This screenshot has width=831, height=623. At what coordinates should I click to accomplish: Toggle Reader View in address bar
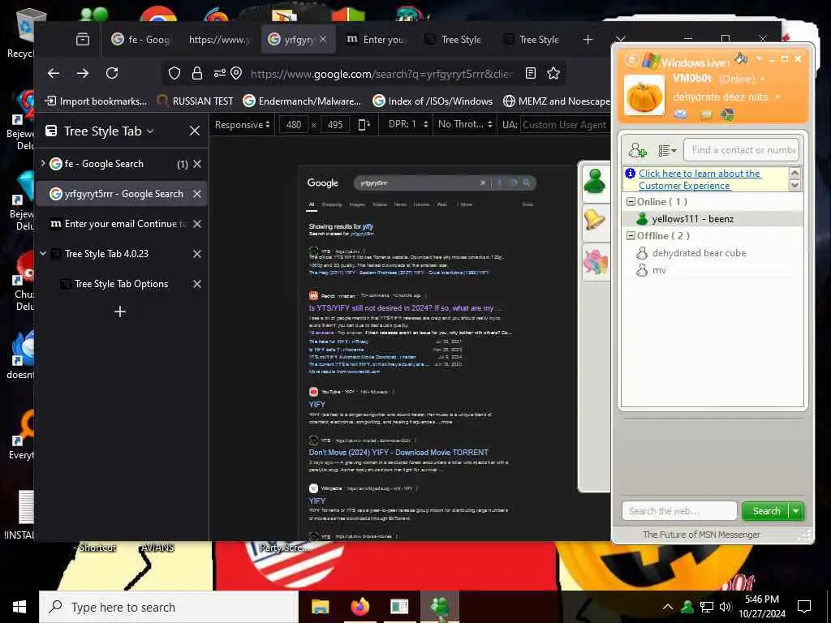531,73
